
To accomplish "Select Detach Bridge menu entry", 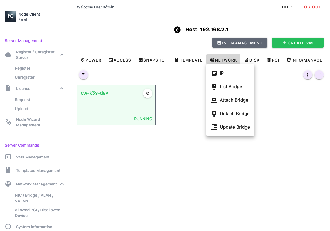I will pyautogui.click(x=234, y=114).
